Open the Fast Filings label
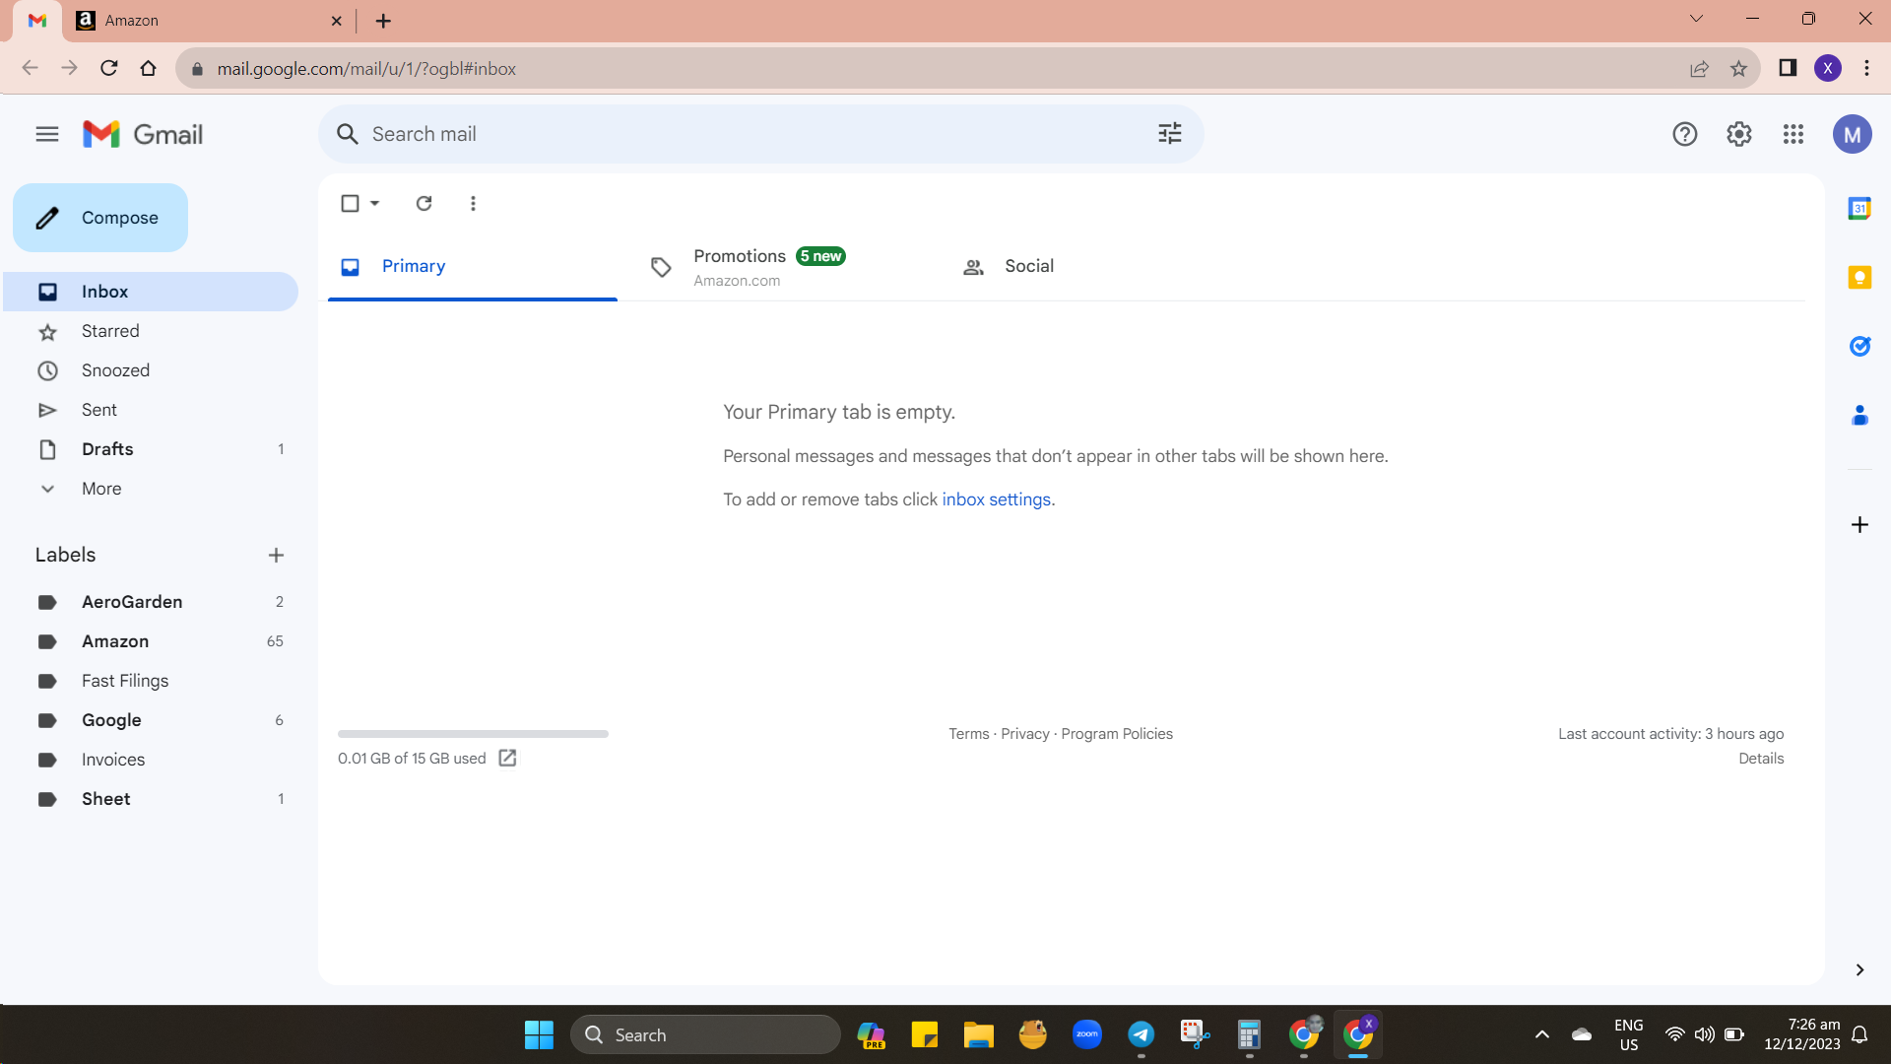 click(x=151, y=681)
